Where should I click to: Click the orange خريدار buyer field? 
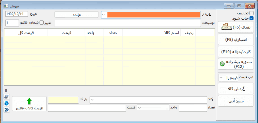pyautogui.click(x=154, y=15)
